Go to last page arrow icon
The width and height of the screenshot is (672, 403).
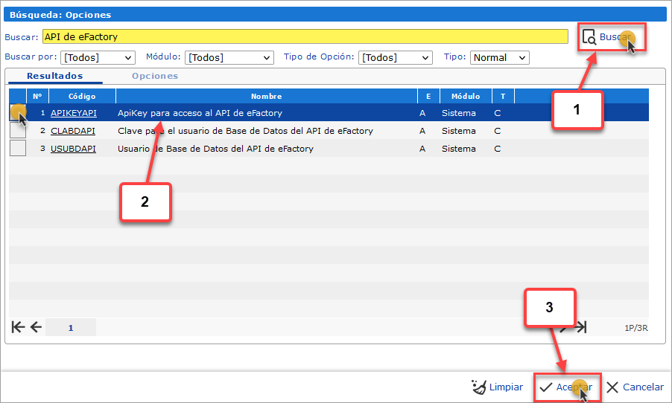(x=580, y=327)
